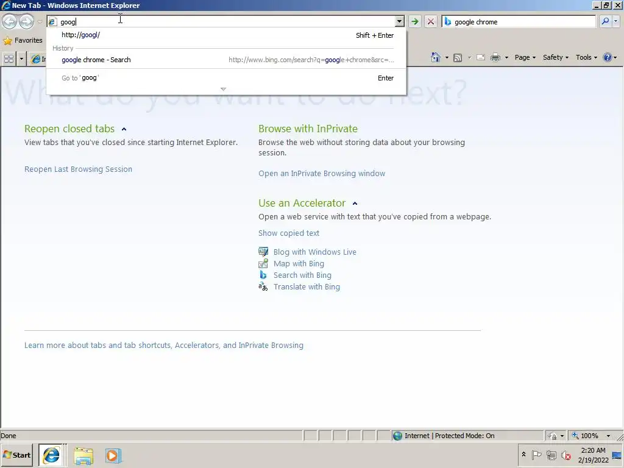The width and height of the screenshot is (624, 468).
Task: Select the http://googl/ suggestion
Action: point(227,35)
